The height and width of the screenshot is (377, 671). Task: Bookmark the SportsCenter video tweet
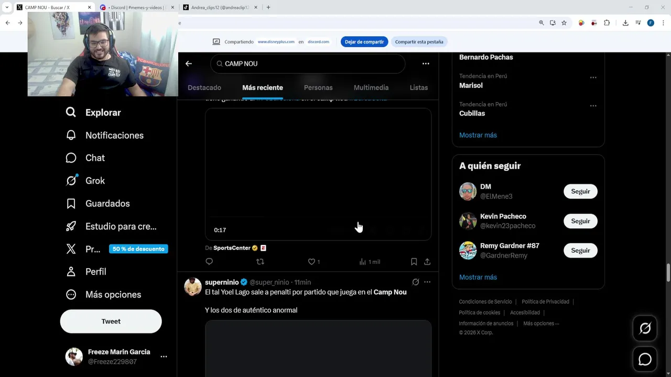(x=414, y=262)
